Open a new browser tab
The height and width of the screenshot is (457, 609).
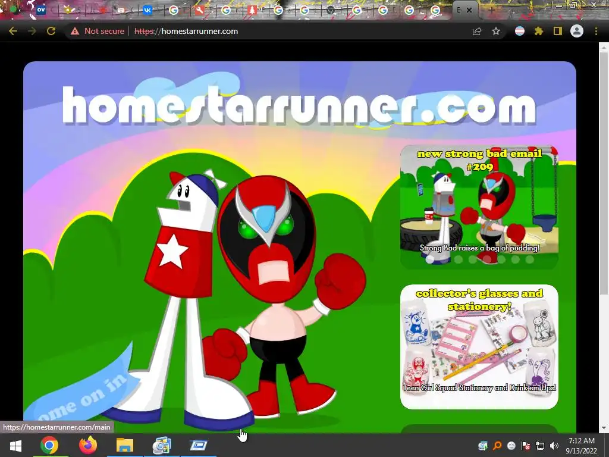click(x=491, y=10)
